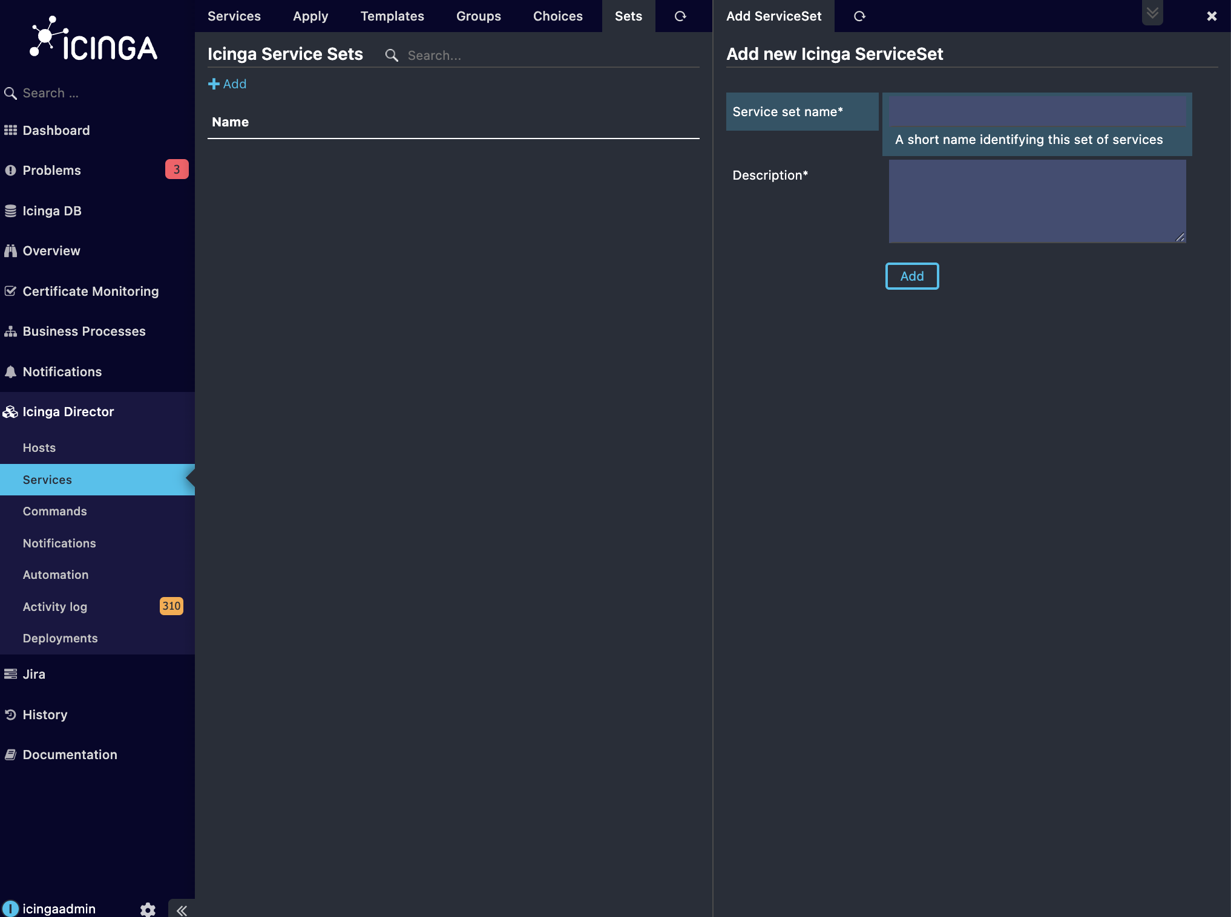Select Services under Icinga Director
1231x917 pixels.
(x=97, y=480)
